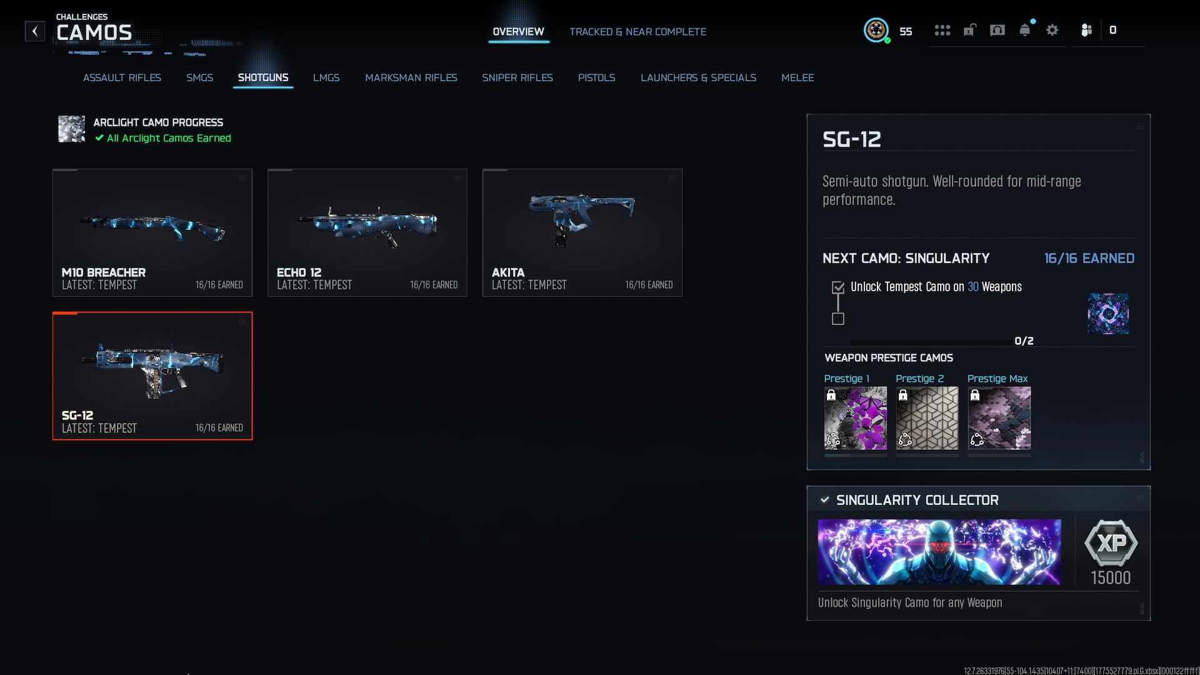Click the unlock padlock icon in top bar
The width and height of the screenshot is (1200, 675).
(969, 30)
